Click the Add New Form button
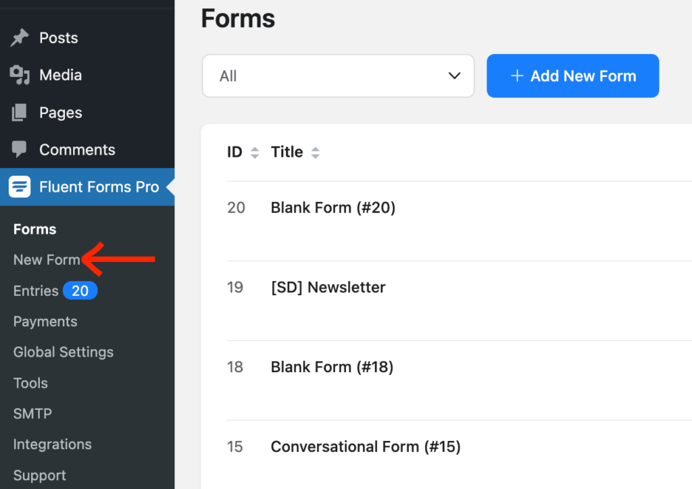Screen dimensions: 692x489 572,76
